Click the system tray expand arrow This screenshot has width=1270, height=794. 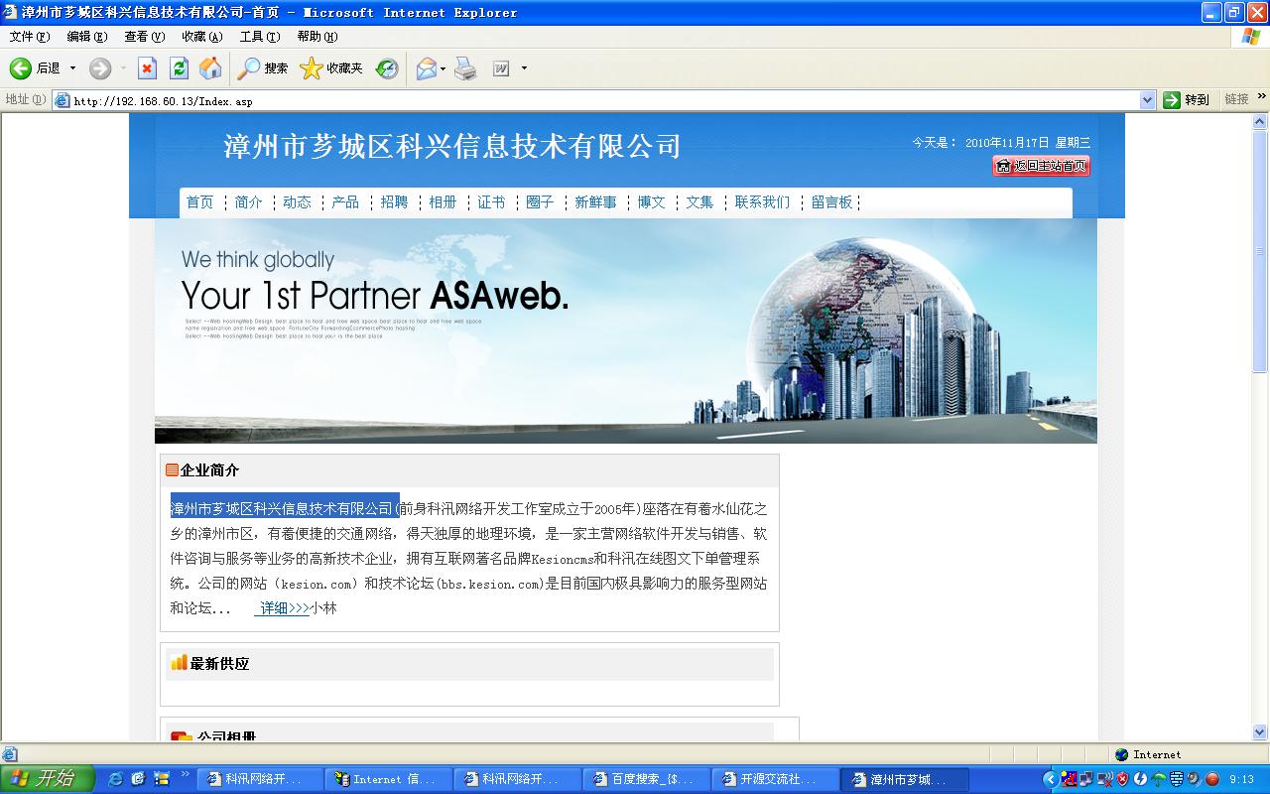tap(1050, 779)
